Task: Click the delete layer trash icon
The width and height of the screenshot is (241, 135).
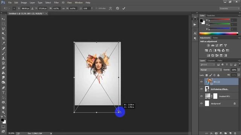Action: click(x=235, y=133)
